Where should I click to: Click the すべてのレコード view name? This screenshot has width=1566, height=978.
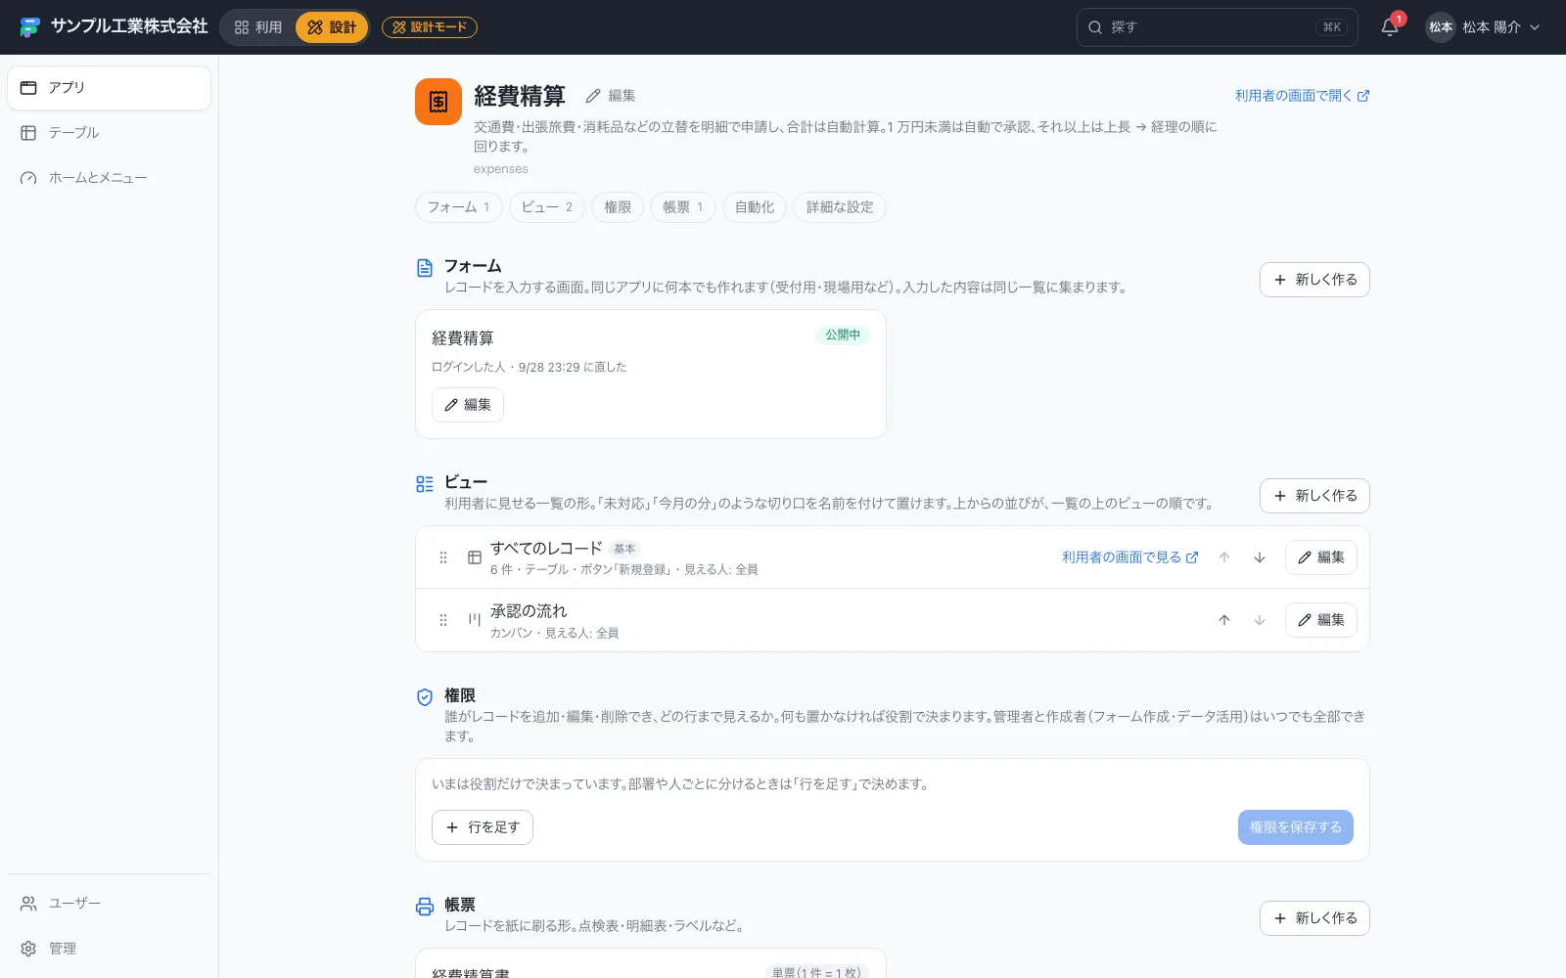(x=546, y=549)
